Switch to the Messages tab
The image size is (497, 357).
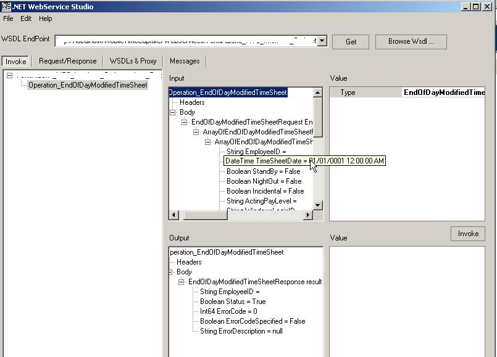point(185,61)
